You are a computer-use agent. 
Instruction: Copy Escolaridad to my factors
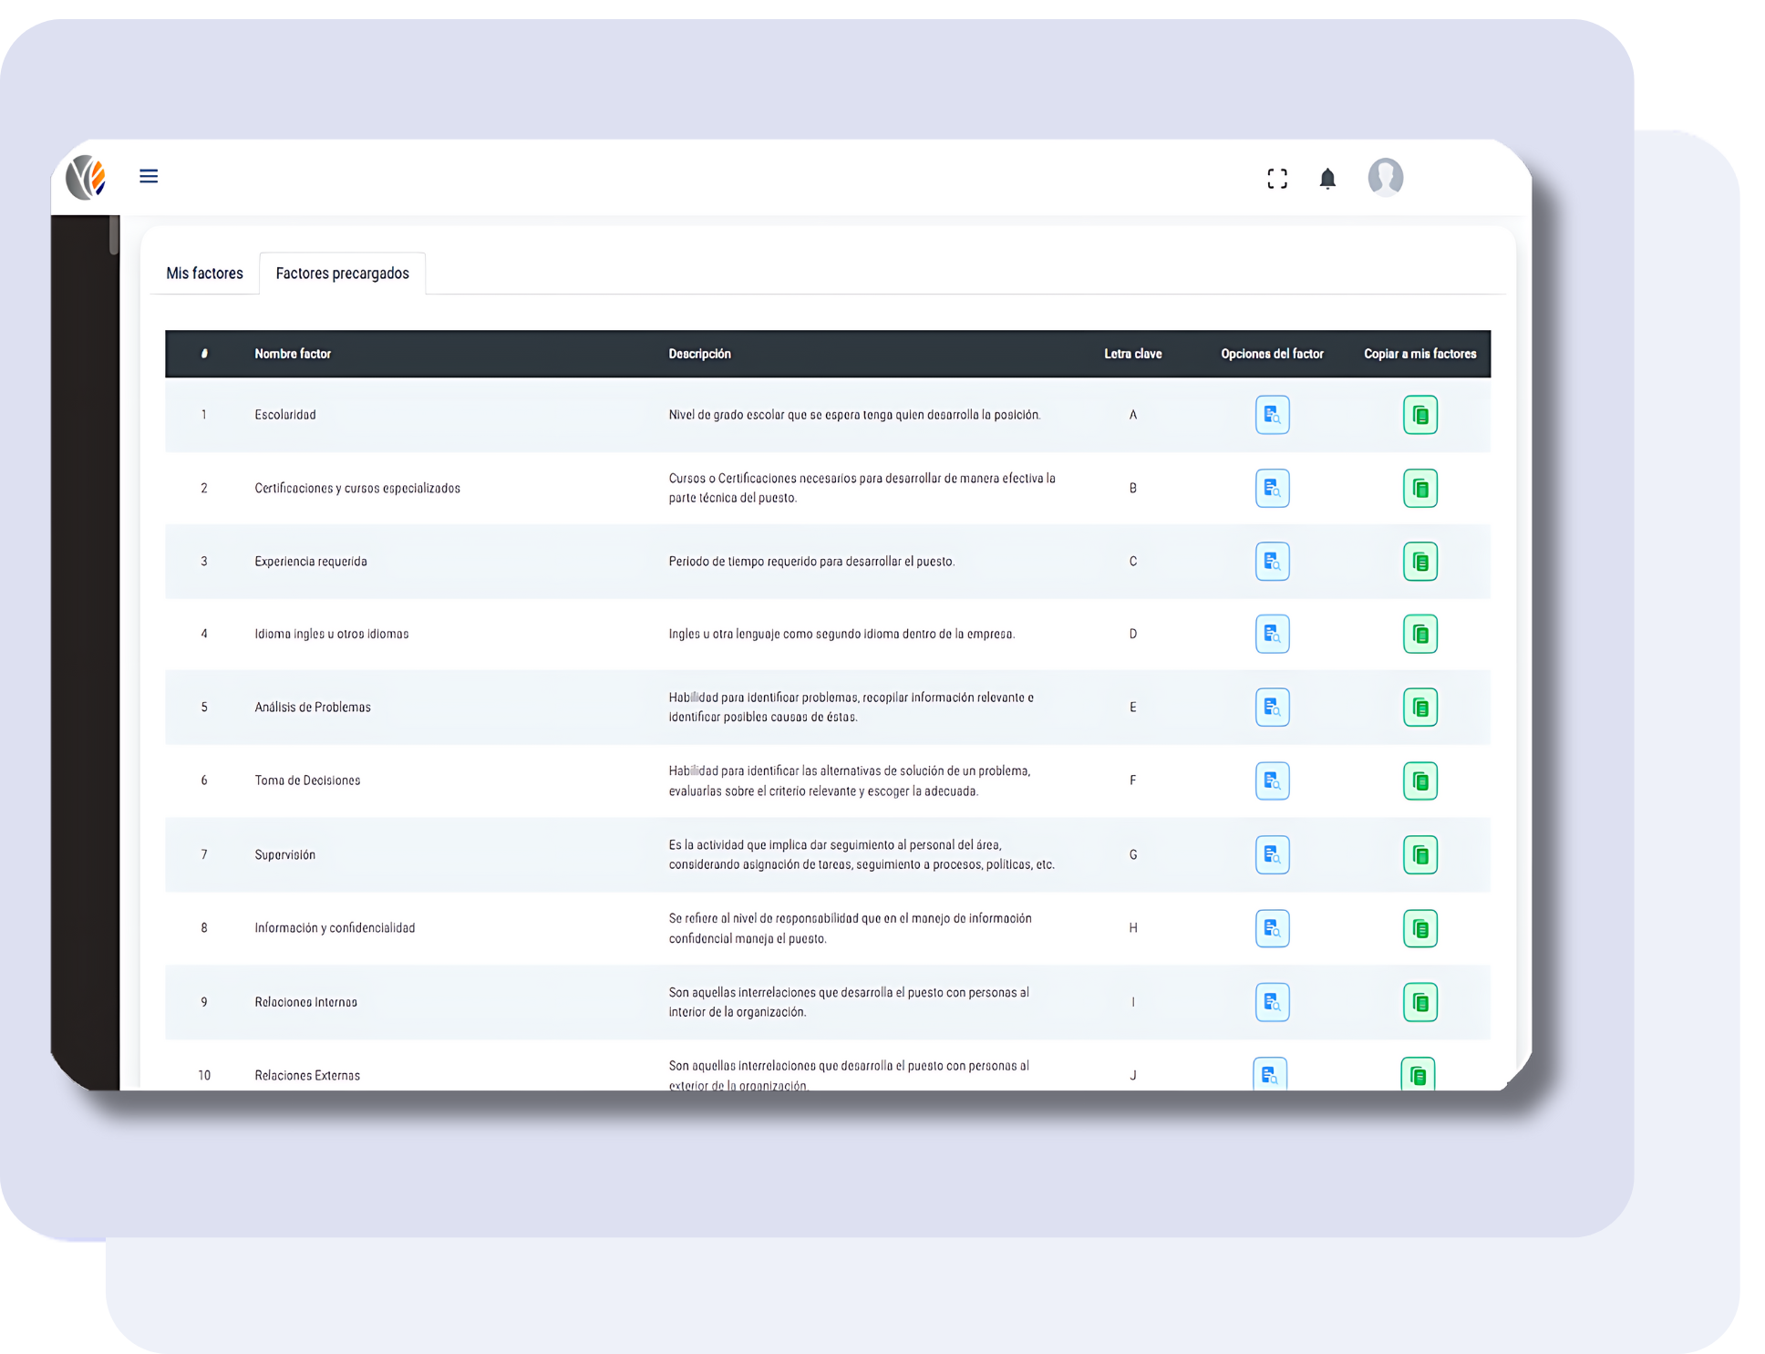tap(1419, 415)
